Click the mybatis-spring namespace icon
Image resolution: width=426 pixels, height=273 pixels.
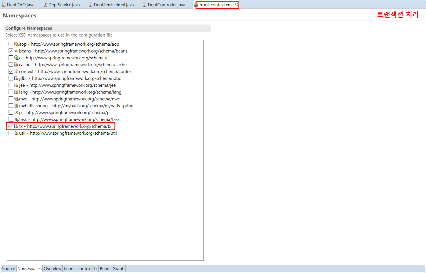[16, 106]
